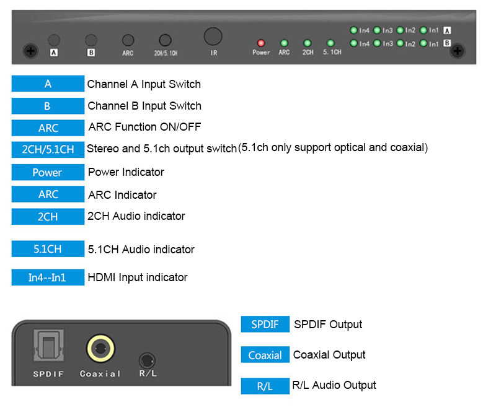Toggle the ARC round button on the panel

tap(128, 40)
